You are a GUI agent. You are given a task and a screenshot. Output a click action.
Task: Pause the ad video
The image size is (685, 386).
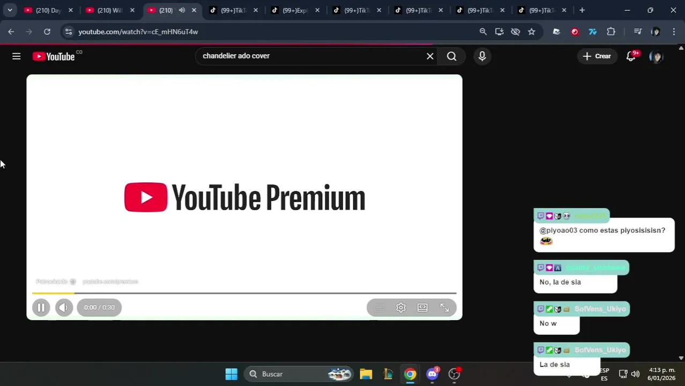pos(41,307)
